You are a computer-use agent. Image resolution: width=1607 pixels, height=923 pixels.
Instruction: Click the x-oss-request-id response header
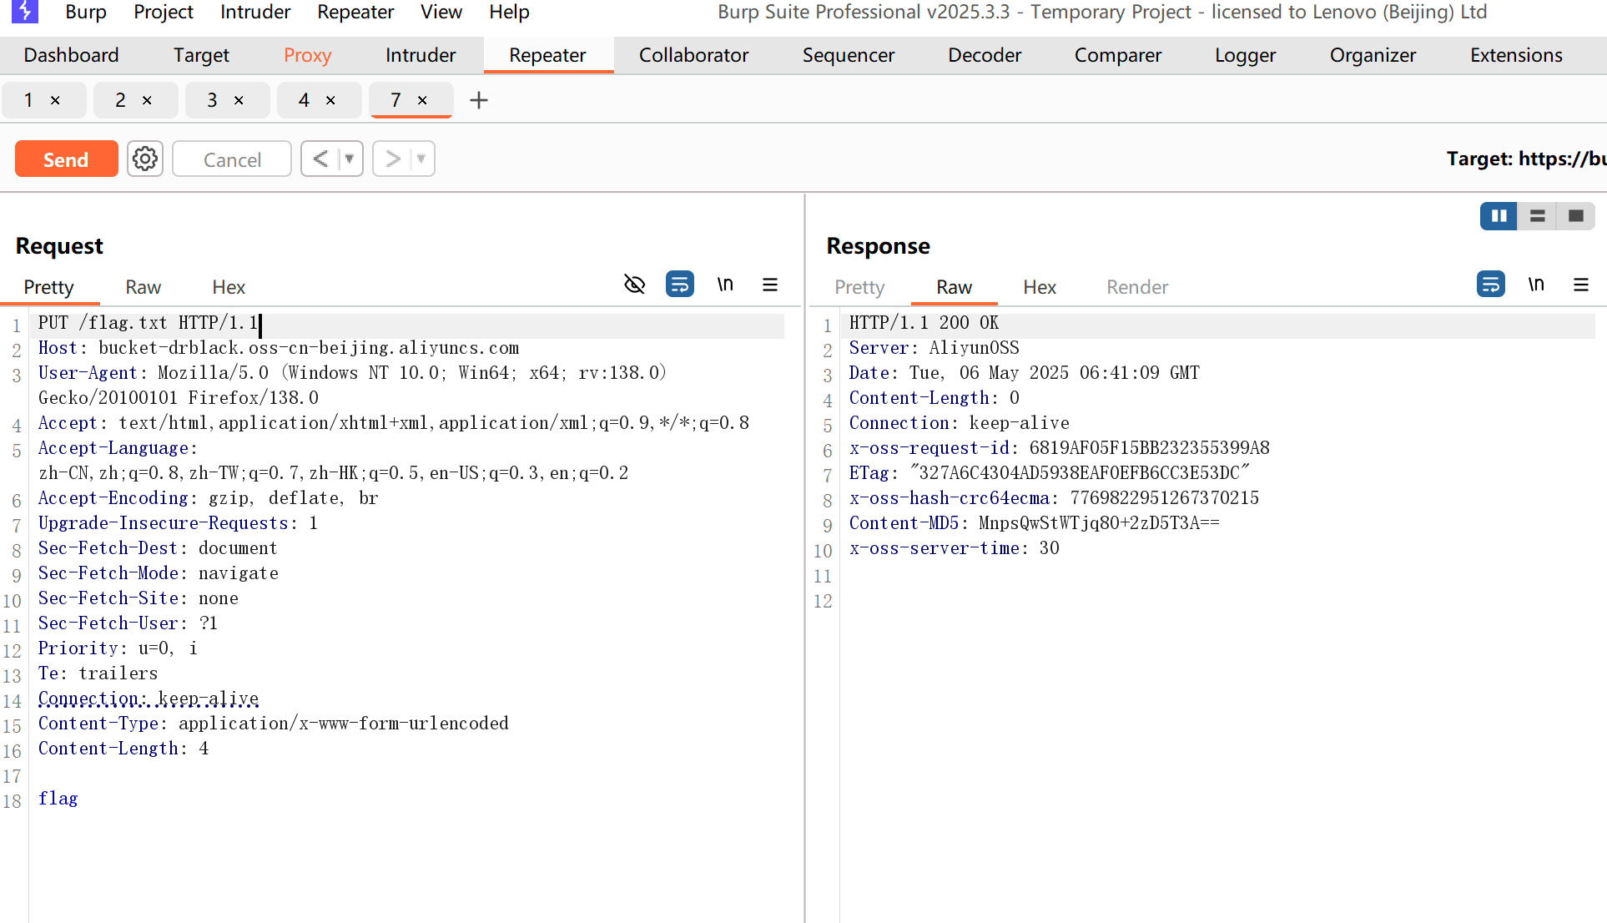pyautogui.click(x=1060, y=448)
